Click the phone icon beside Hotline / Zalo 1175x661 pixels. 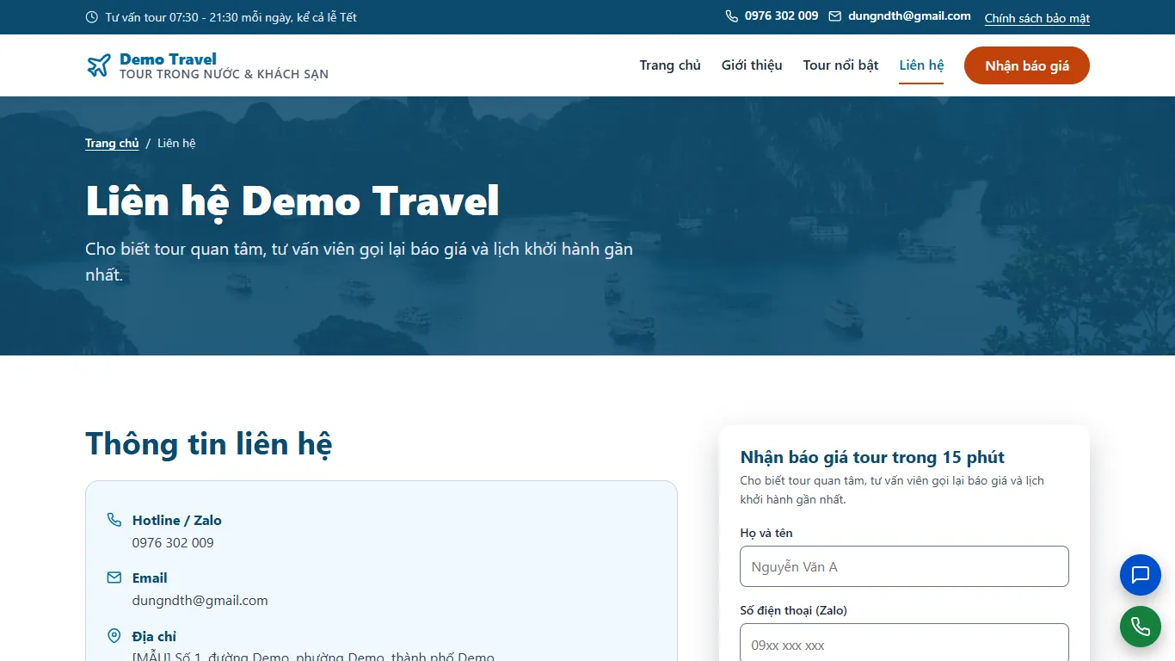114,520
